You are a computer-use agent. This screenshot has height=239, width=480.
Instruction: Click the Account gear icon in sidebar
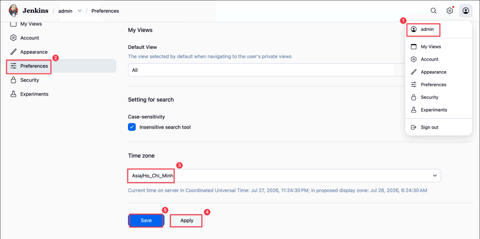pyautogui.click(x=13, y=38)
